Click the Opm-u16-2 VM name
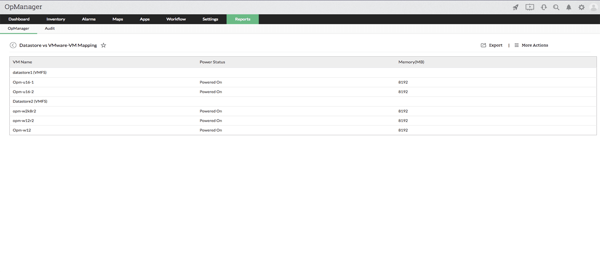600x272 pixels. (x=23, y=92)
